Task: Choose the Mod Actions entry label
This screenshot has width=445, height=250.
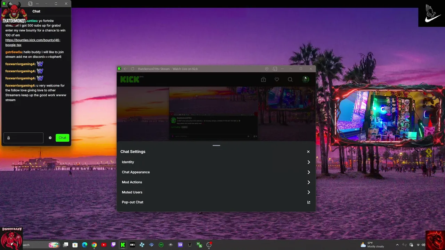Action: click(x=132, y=182)
